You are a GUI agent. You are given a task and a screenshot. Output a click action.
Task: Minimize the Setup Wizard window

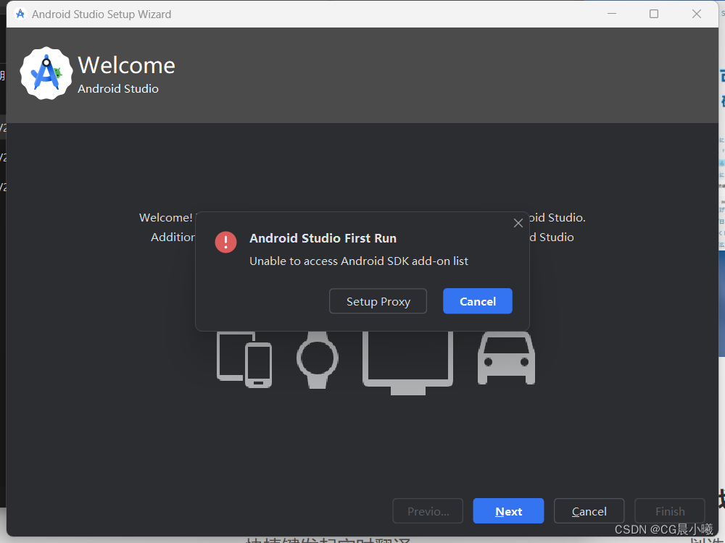coord(611,14)
